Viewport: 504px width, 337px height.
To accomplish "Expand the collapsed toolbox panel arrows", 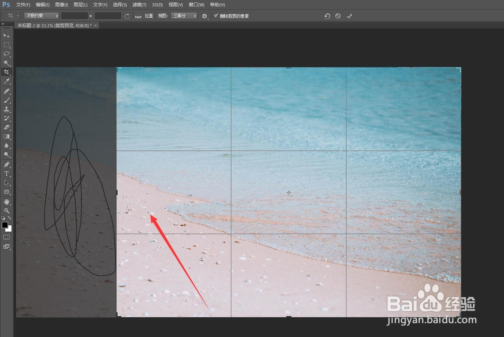I will tap(3, 24).
